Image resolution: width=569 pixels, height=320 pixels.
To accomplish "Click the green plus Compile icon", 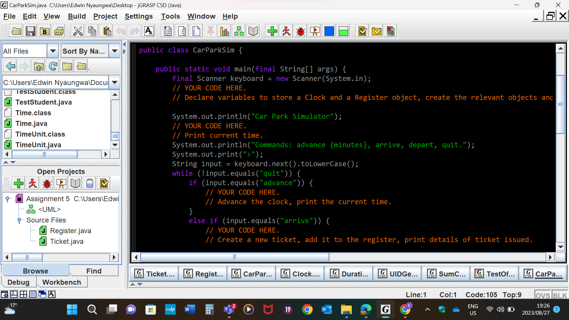I will click(272, 31).
